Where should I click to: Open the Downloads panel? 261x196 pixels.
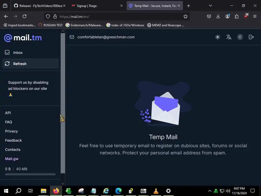218,16
